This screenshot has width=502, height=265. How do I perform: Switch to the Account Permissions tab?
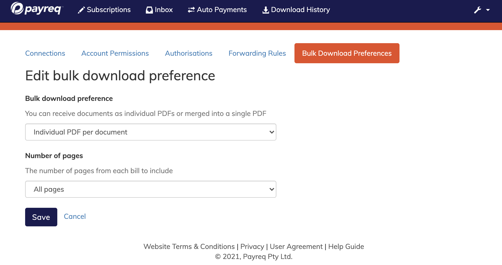115,53
